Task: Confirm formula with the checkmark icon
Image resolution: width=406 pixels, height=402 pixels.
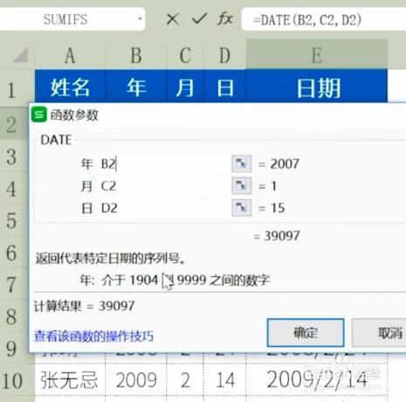Action: (199, 19)
